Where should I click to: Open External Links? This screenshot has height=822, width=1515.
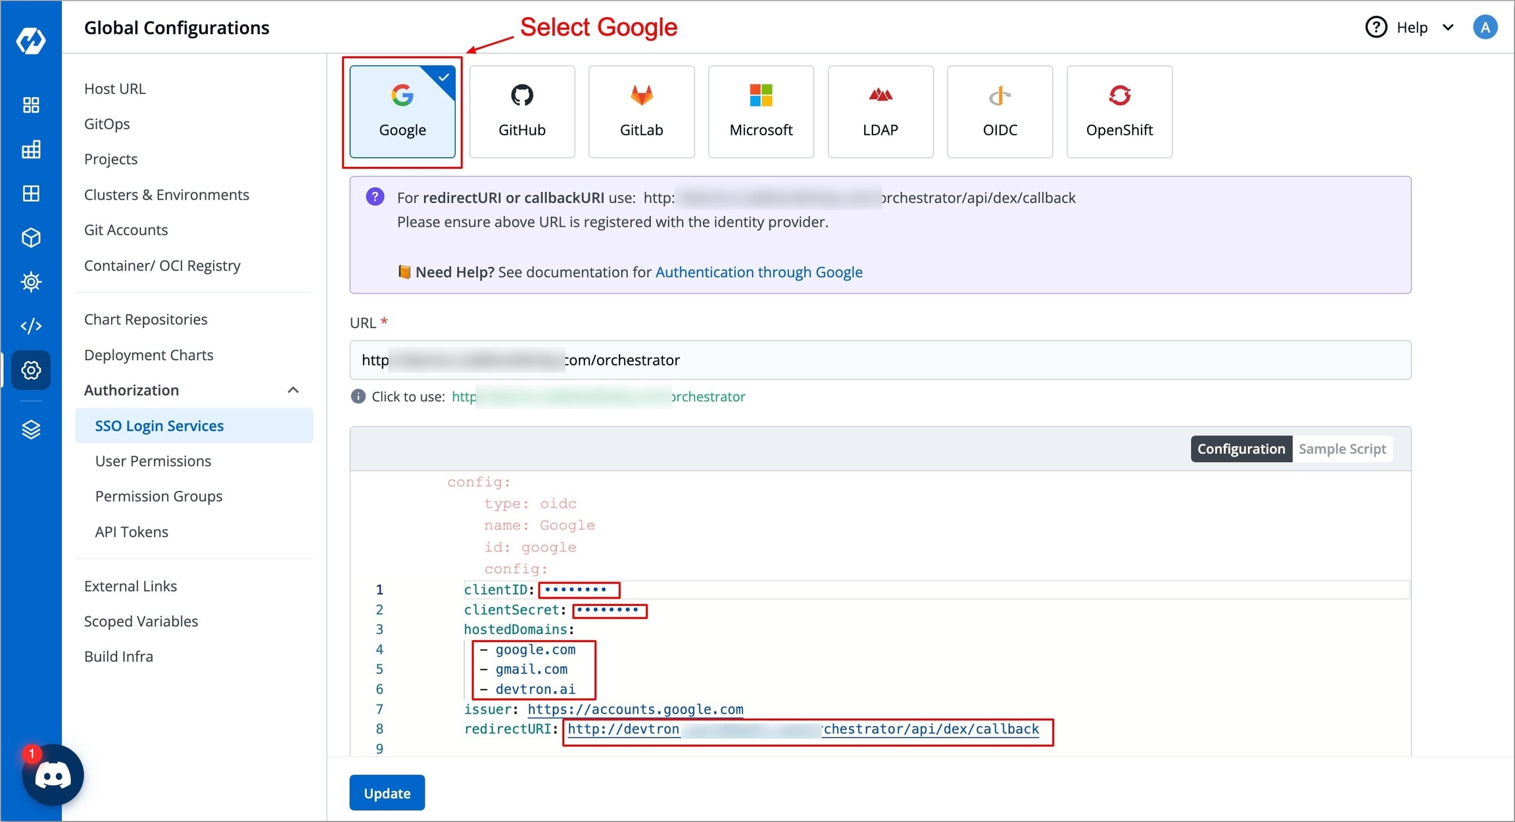pyautogui.click(x=131, y=586)
